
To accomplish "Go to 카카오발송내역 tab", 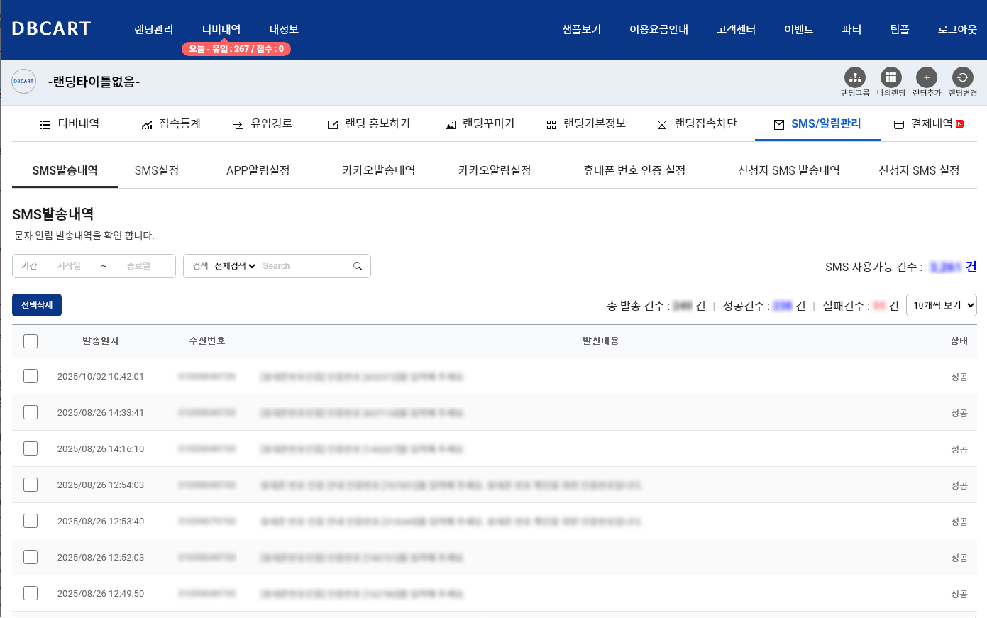I will [378, 170].
